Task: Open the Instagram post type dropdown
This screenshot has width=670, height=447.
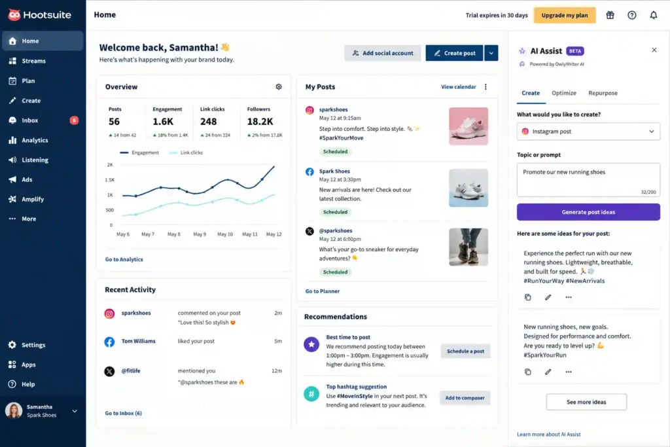Action: [x=588, y=132]
